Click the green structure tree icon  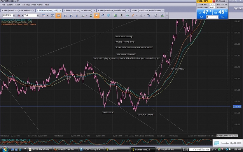pyautogui.click(x=162, y=15)
